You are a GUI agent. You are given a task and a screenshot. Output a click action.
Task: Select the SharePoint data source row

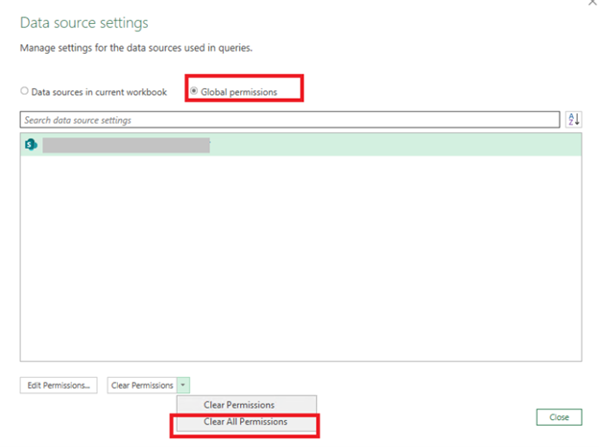[300, 145]
